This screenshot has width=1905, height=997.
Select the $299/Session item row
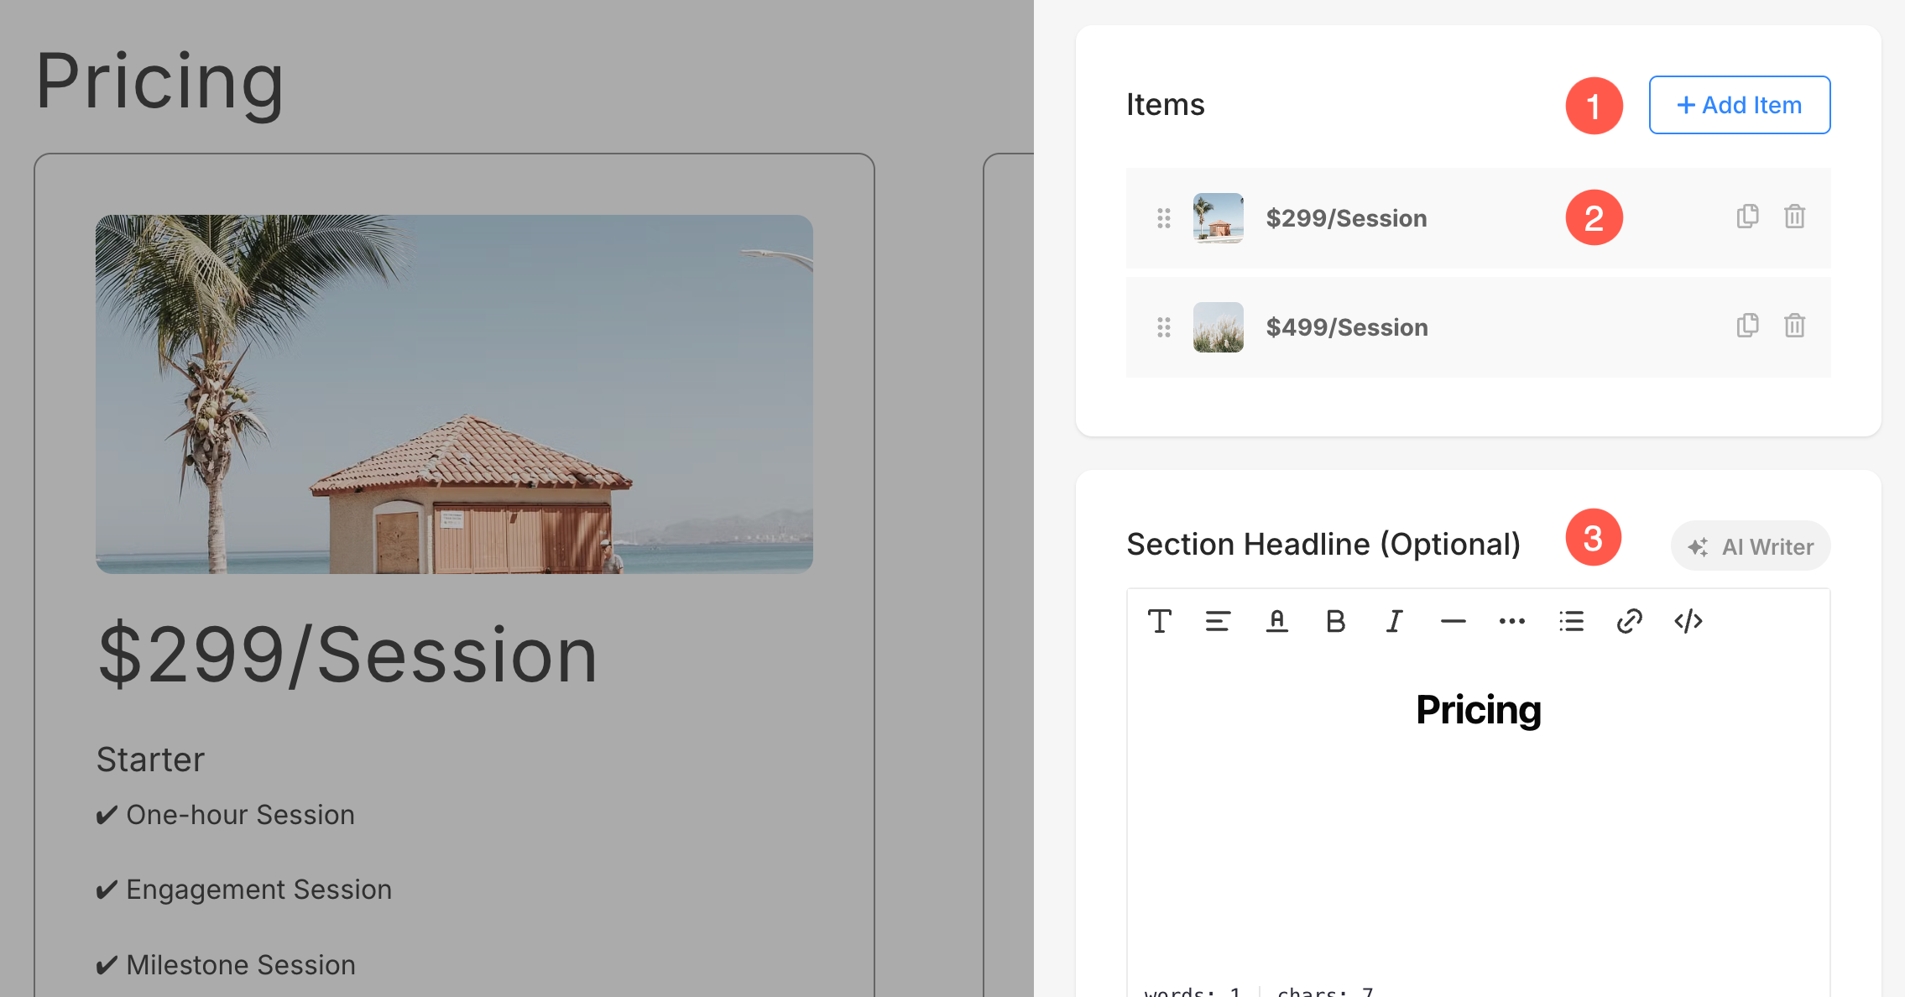tap(1478, 218)
